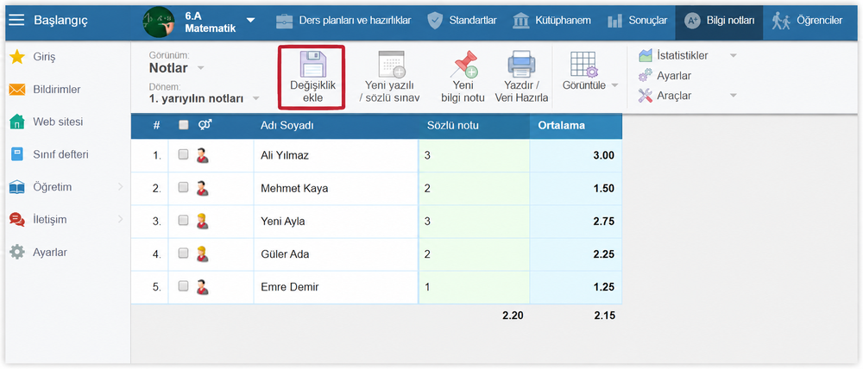
Task: Check the box for Ali Yılmaz
Action: tap(183, 155)
